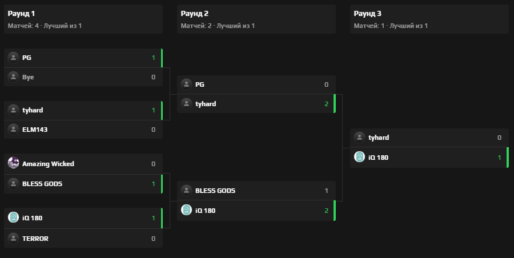The height and width of the screenshot is (258, 514).
Task: Click iQ 180 avatar in Round 2
Action: tap(187, 210)
